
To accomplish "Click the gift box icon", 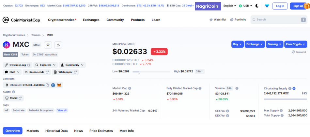I will click(306, 6).
